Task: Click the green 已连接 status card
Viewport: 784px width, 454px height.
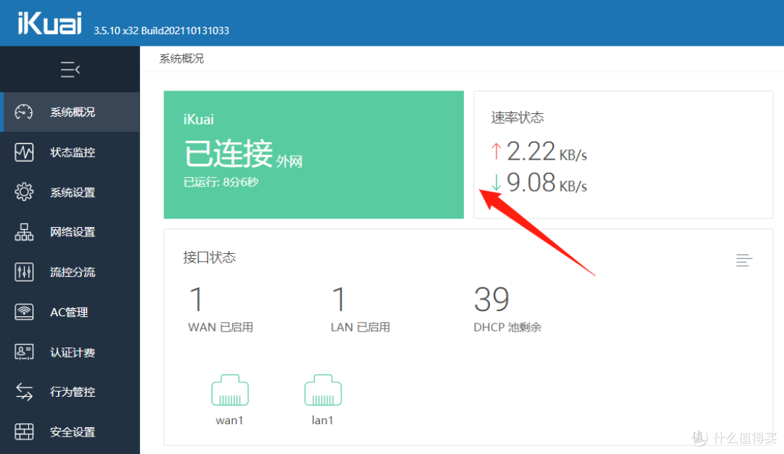Action: (x=314, y=154)
